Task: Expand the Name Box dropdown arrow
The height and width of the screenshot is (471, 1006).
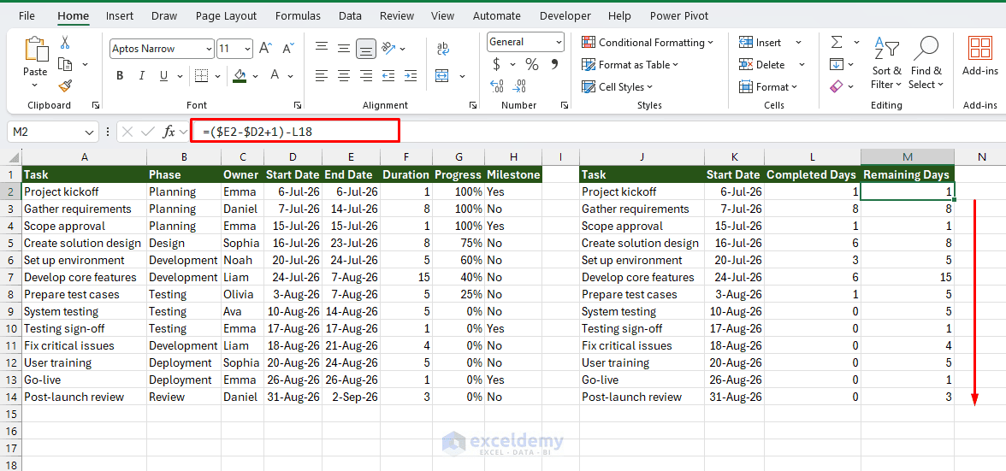Action: coord(89,132)
